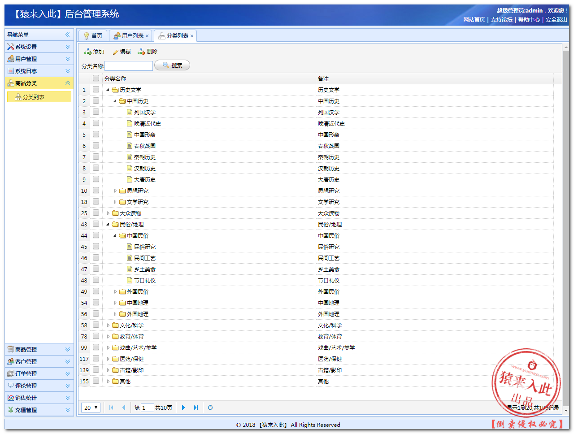The image size is (574, 434).
Task: Toggle the select-all header checkbox
Action: tap(96, 78)
